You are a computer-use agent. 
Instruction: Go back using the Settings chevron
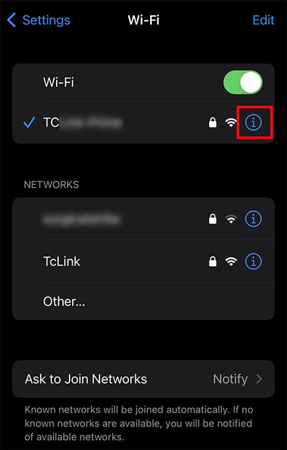(11, 20)
